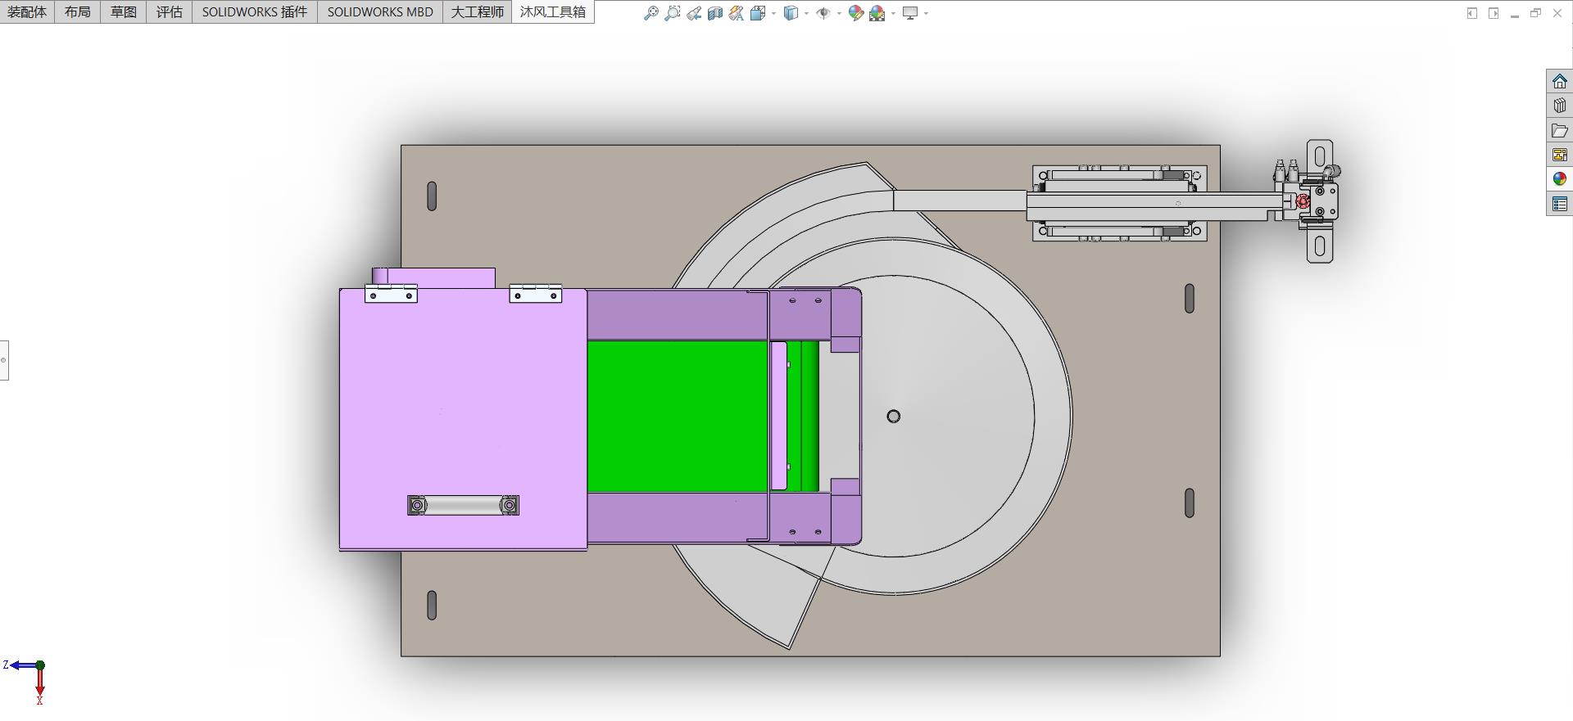Click the View Settings monitor icon
Image resolution: width=1573 pixels, height=721 pixels.
(x=910, y=13)
